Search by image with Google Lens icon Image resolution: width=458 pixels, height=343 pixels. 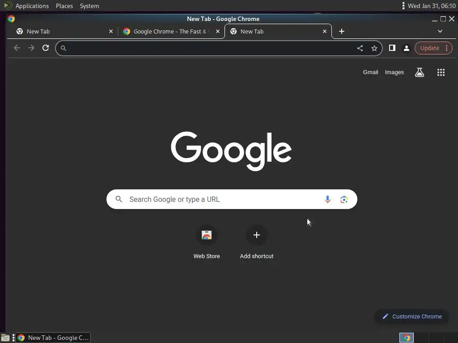coord(344,199)
